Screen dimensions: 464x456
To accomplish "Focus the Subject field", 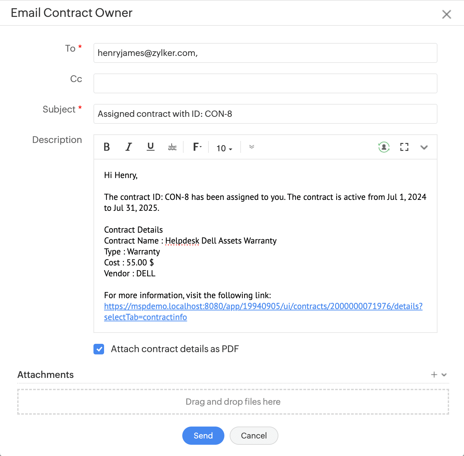I will tap(265, 114).
